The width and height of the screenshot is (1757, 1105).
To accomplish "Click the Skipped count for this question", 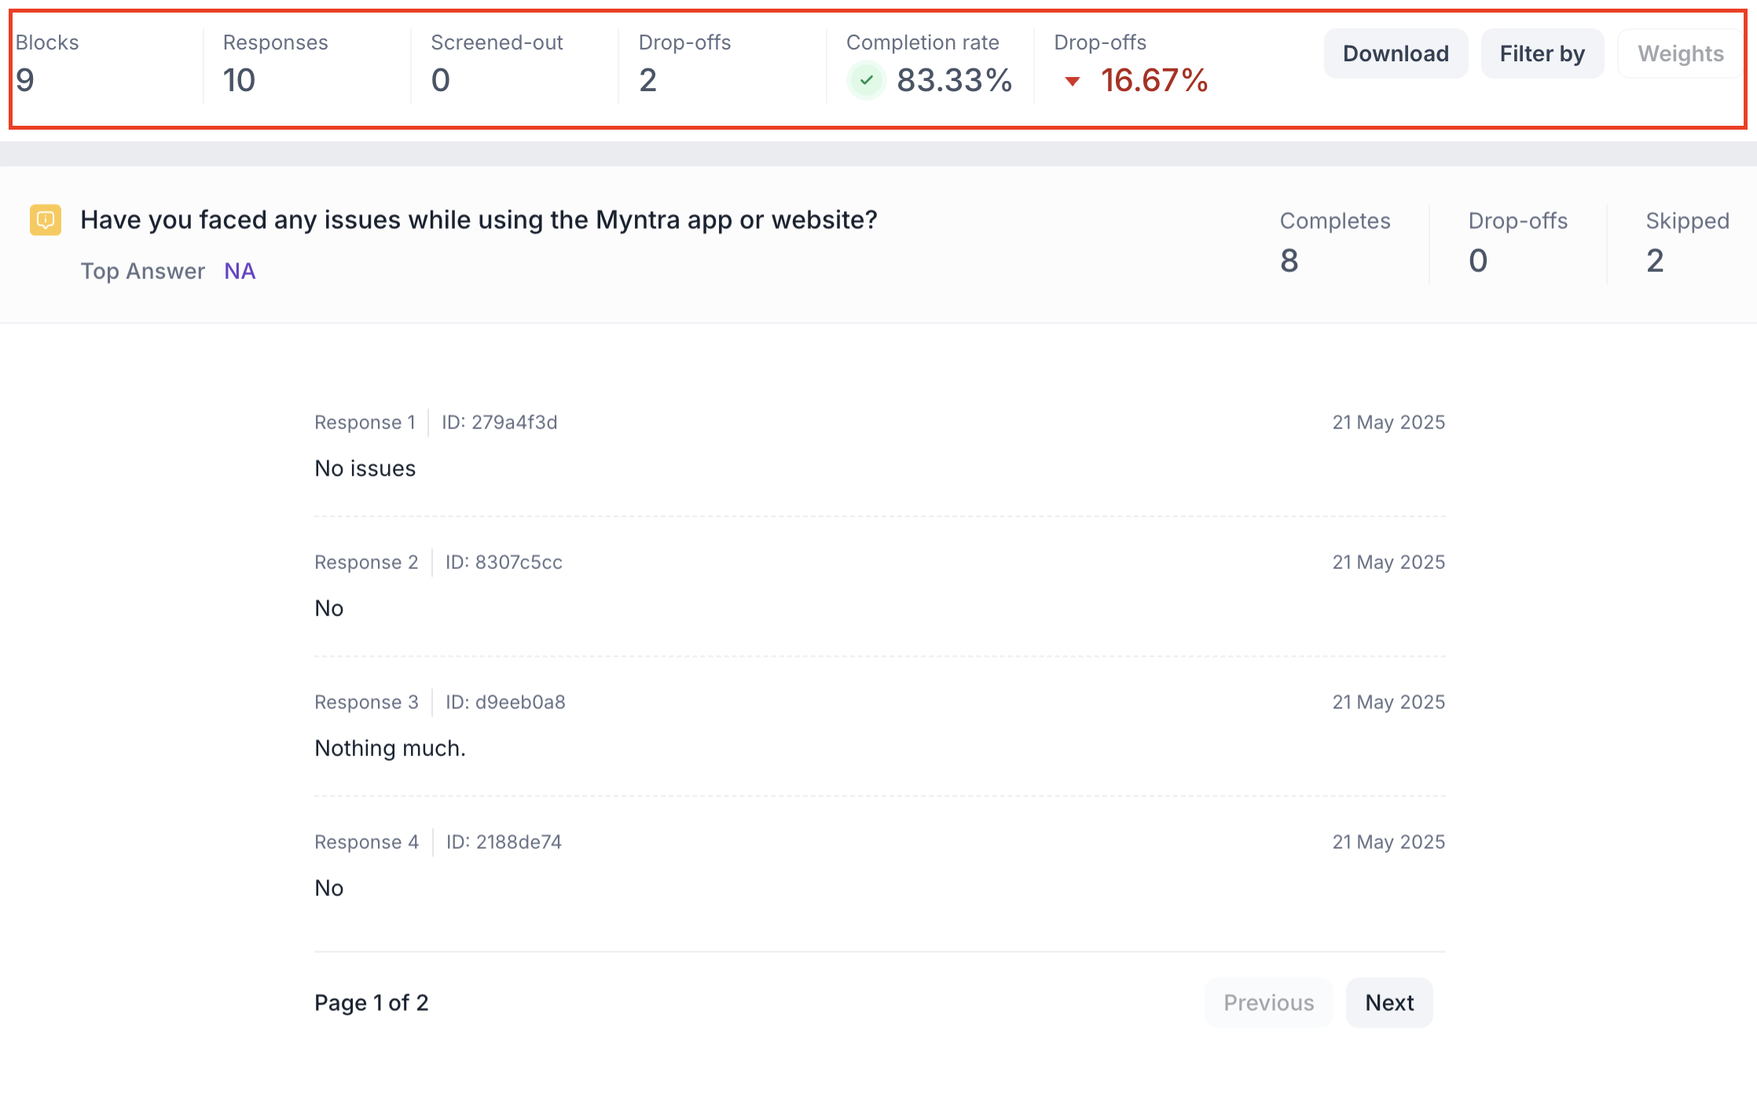I will (1655, 261).
